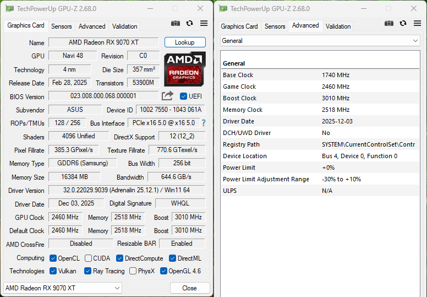Open the Validation tab in right window
This screenshot has height=297, width=427.
338,26
